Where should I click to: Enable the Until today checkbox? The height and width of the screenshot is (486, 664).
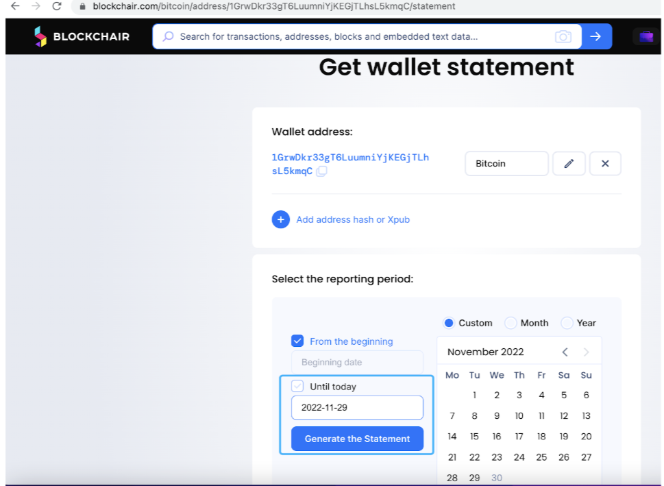pos(297,387)
